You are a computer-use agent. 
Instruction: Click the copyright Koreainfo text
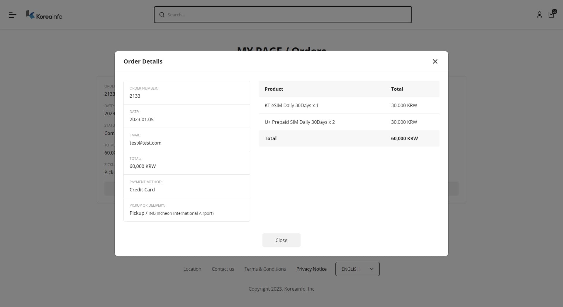pyautogui.click(x=281, y=289)
